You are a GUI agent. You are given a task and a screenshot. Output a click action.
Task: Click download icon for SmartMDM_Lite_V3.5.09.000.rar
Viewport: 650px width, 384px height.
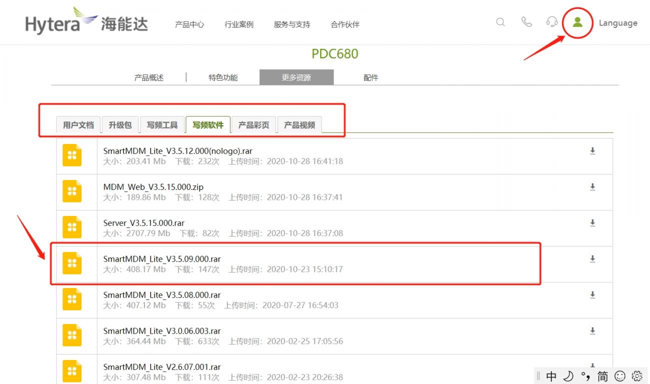tap(592, 259)
